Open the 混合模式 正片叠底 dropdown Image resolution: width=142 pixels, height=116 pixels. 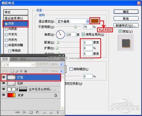[88, 21]
